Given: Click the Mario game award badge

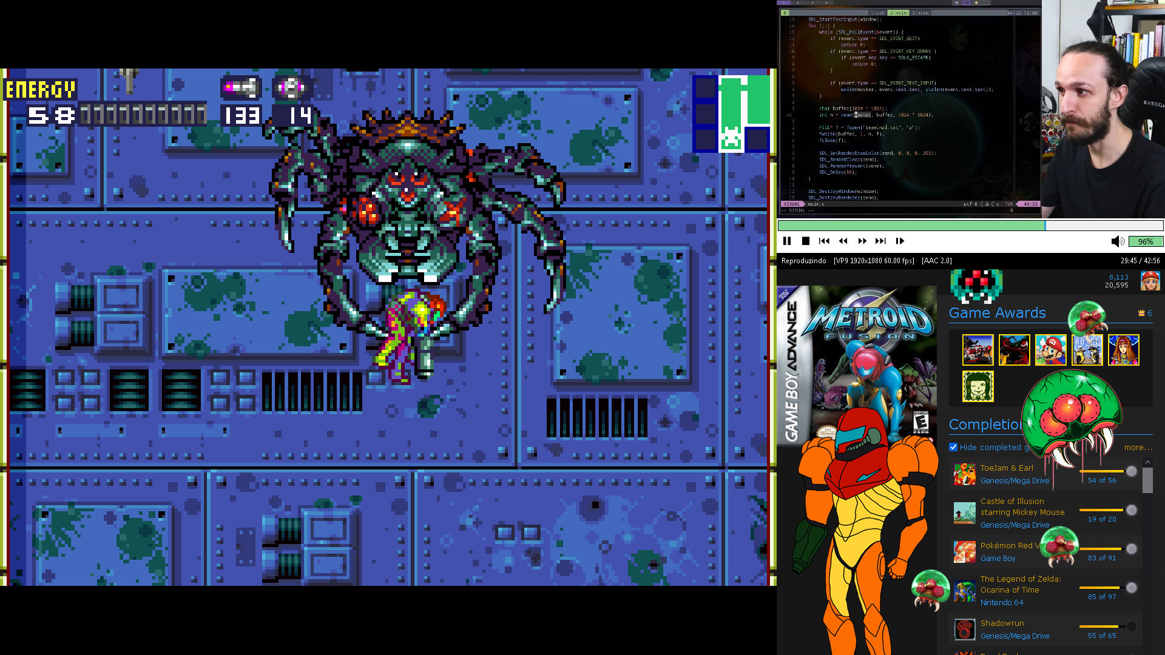Looking at the screenshot, I should (1050, 350).
